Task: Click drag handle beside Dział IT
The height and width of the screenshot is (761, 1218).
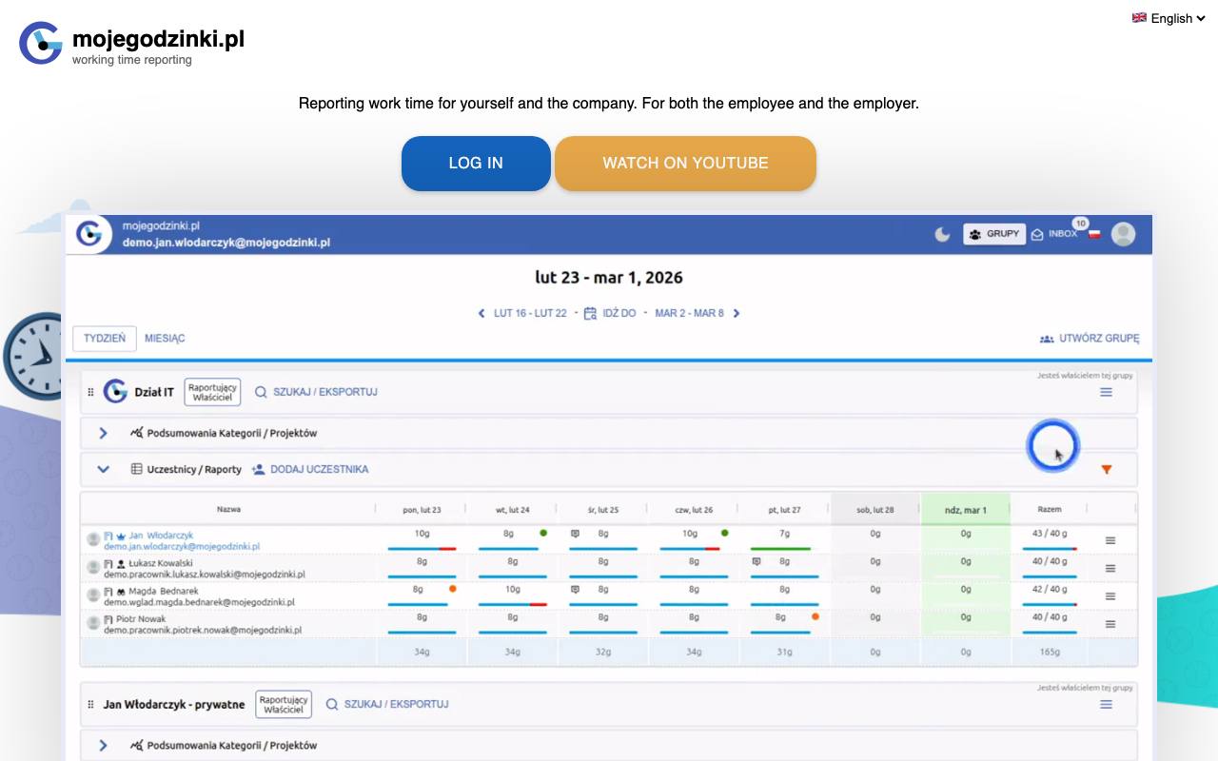Action: [x=91, y=392]
